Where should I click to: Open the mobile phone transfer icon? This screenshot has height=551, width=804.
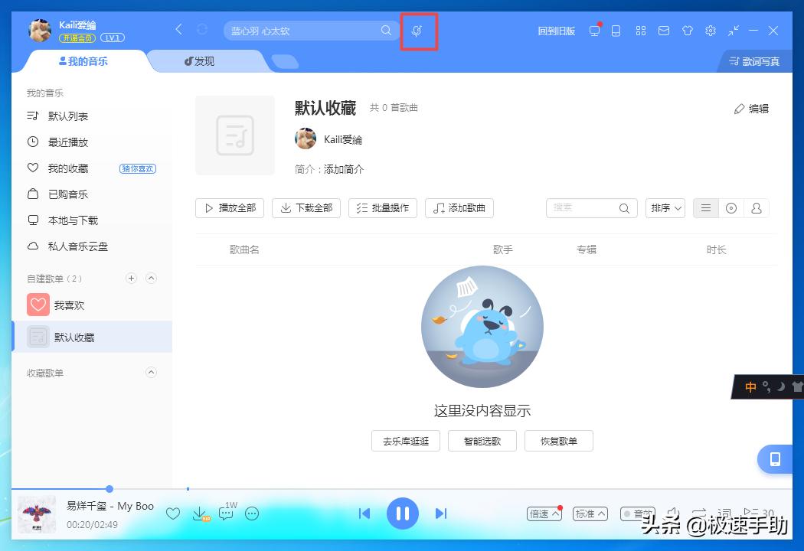coord(617,31)
